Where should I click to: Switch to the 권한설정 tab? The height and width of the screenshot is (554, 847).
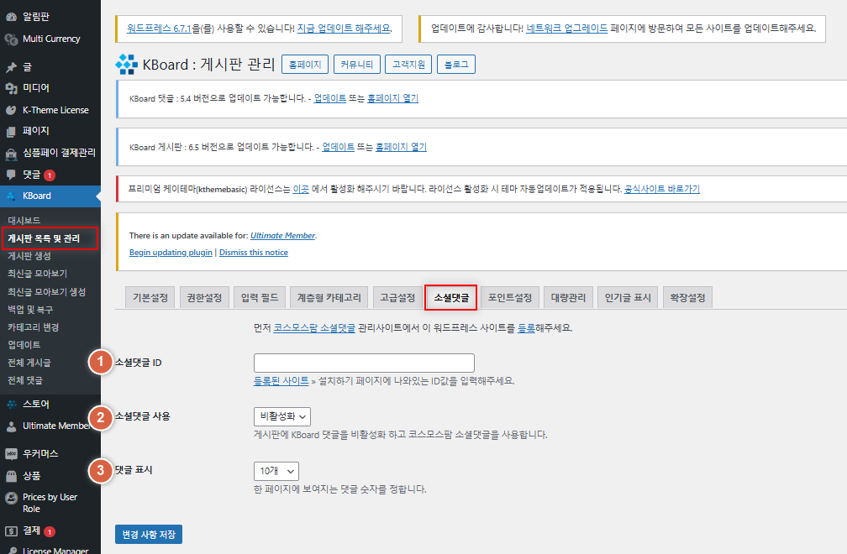pyautogui.click(x=204, y=298)
